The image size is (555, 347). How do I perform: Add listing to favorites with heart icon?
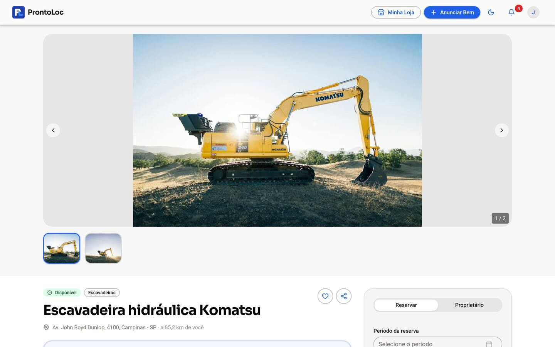(x=325, y=296)
